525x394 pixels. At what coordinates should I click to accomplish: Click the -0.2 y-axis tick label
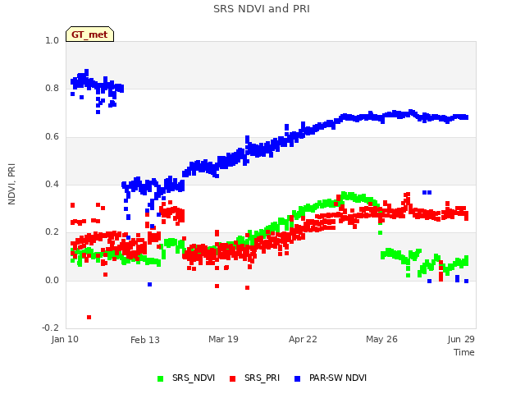click(50, 328)
